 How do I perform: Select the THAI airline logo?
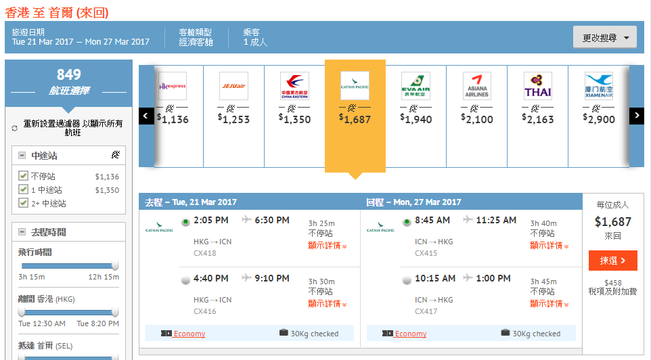538,86
